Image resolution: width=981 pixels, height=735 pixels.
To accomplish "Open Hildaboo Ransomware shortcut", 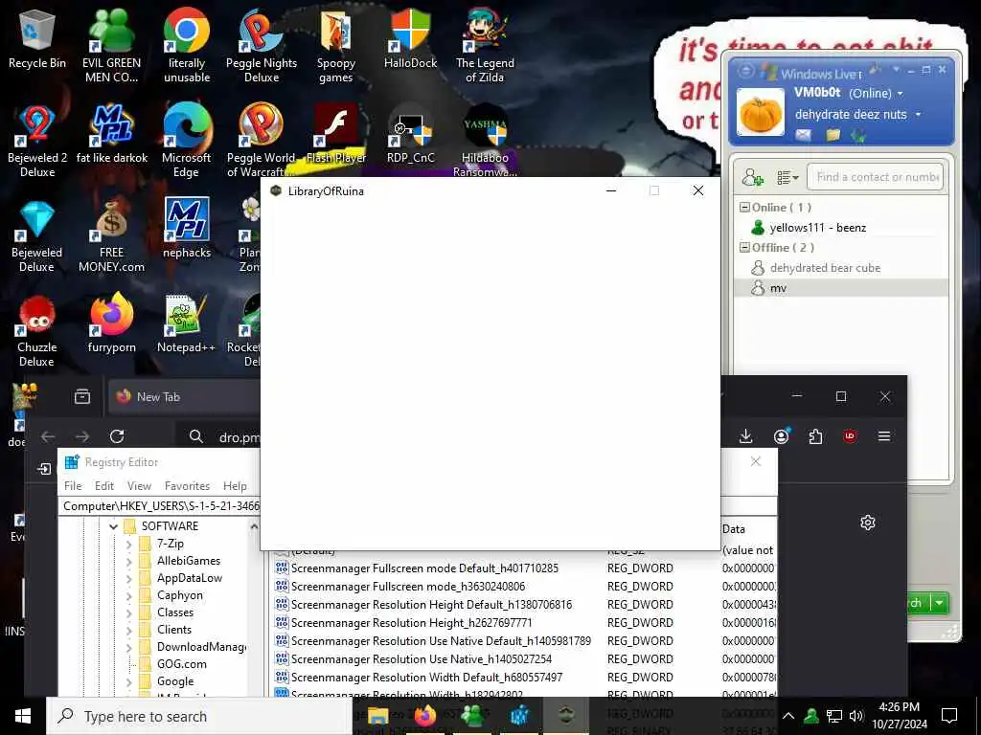I will (485, 142).
